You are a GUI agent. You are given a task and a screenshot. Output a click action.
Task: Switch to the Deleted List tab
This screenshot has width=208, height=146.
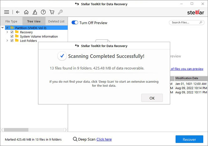point(56,21)
